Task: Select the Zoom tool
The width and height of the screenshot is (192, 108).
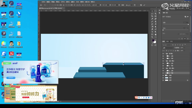Action: (x=152, y=37)
